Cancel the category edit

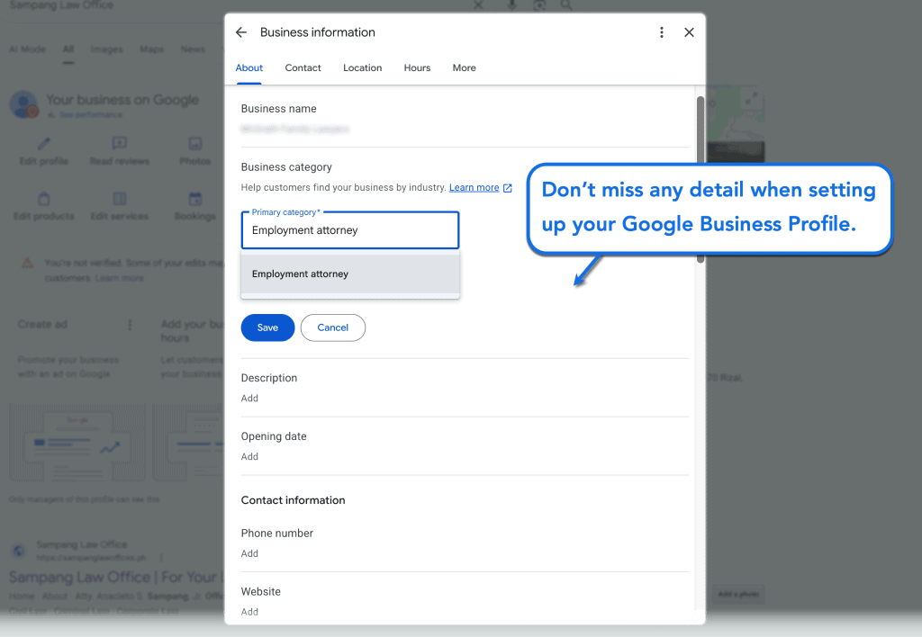[333, 327]
